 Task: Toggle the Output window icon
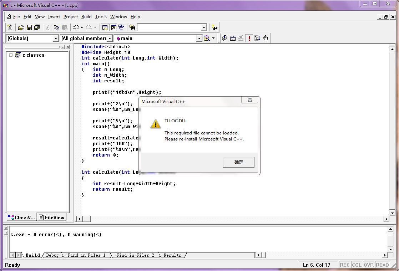click(x=113, y=27)
